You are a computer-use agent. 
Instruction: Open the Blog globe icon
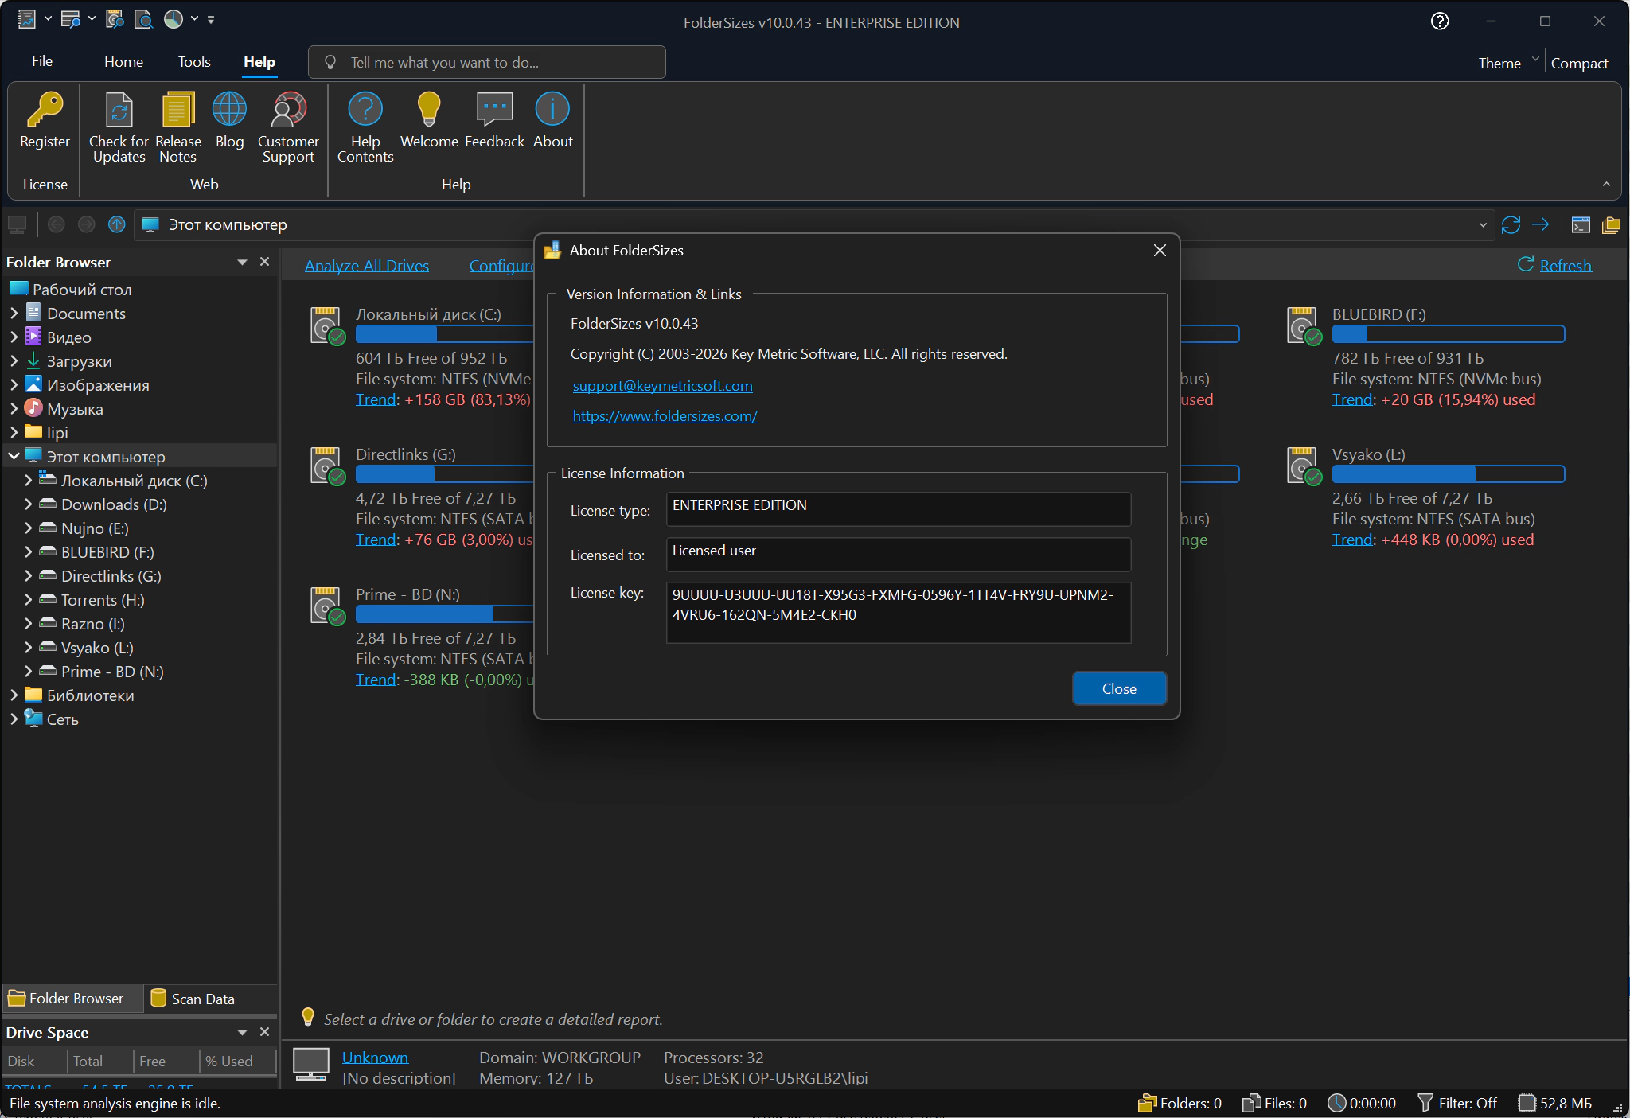point(229,110)
